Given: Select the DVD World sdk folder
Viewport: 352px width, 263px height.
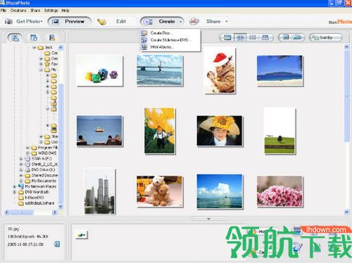Looking at the screenshot, I should coord(34,192).
